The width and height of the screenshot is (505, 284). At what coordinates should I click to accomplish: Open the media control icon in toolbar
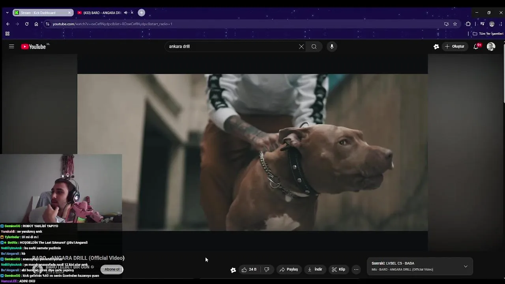482,24
